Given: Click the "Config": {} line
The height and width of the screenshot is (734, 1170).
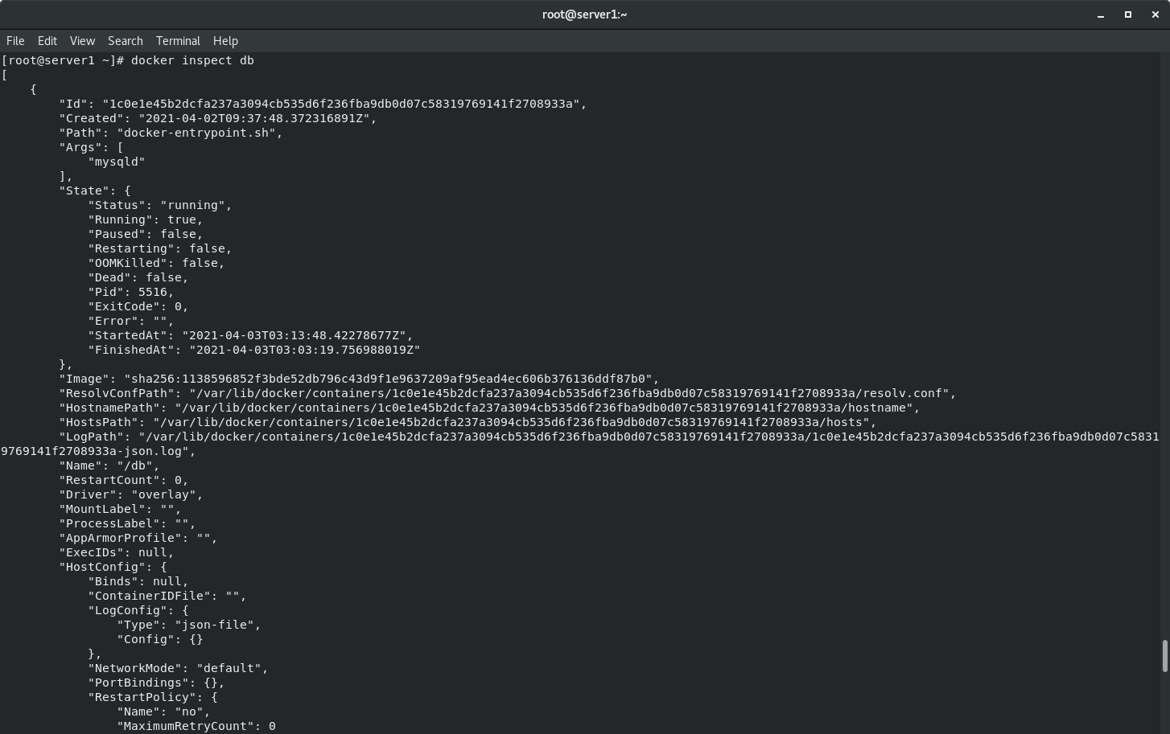Looking at the screenshot, I should pyautogui.click(x=160, y=639).
